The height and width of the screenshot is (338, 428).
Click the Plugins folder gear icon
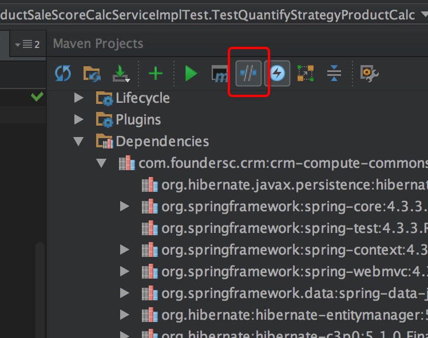[104, 120]
